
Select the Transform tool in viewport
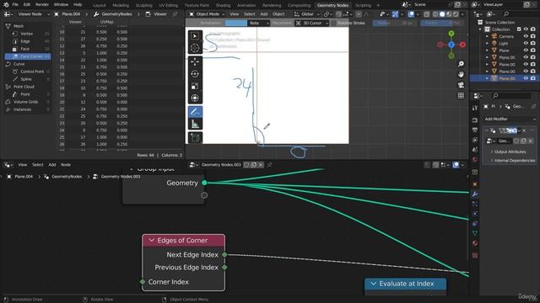click(x=195, y=98)
